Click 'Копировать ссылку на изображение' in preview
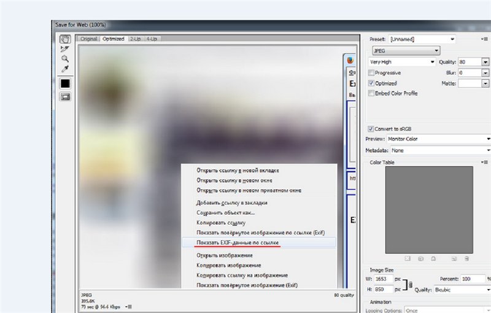Image resolution: width=491 pixels, height=313 pixels. click(x=242, y=276)
